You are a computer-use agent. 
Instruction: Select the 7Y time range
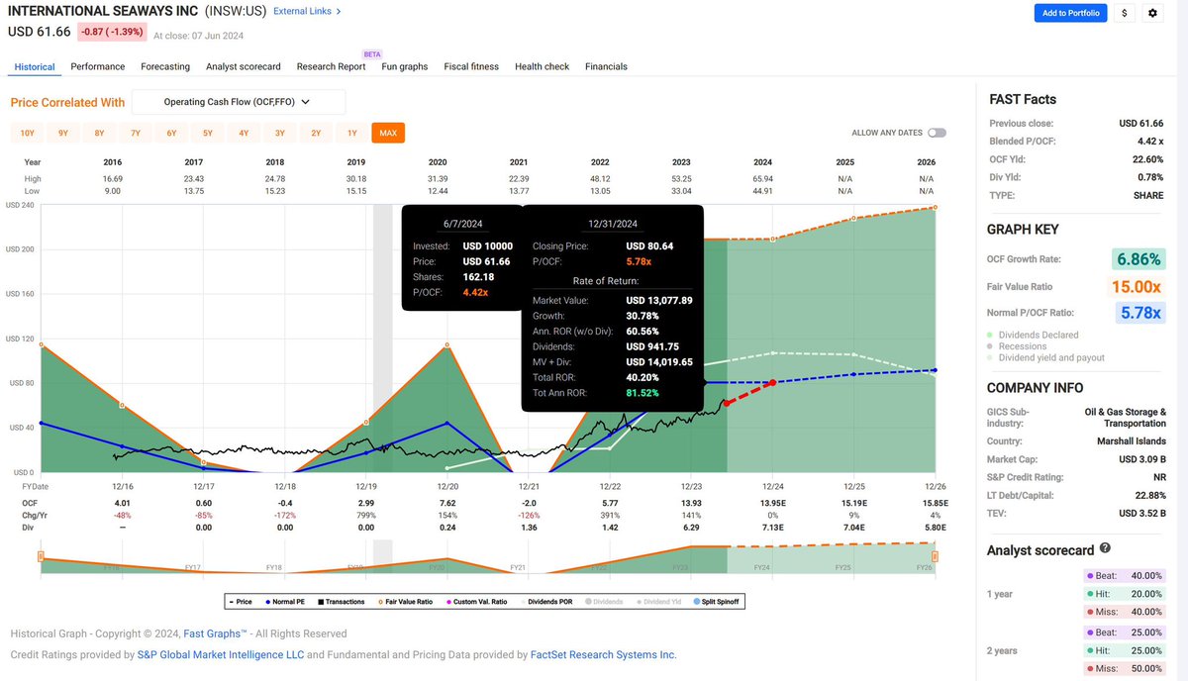(136, 133)
